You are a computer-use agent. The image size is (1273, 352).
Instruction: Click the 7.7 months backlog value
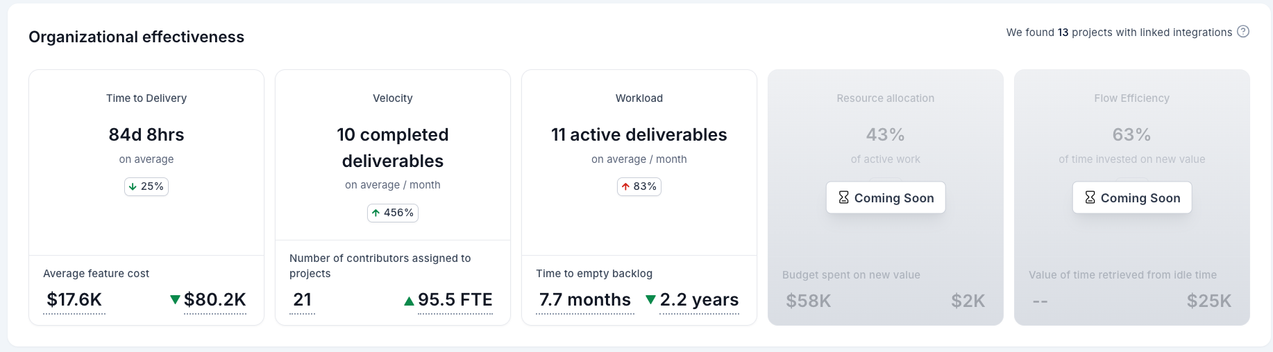pyautogui.click(x=585, y=300)
